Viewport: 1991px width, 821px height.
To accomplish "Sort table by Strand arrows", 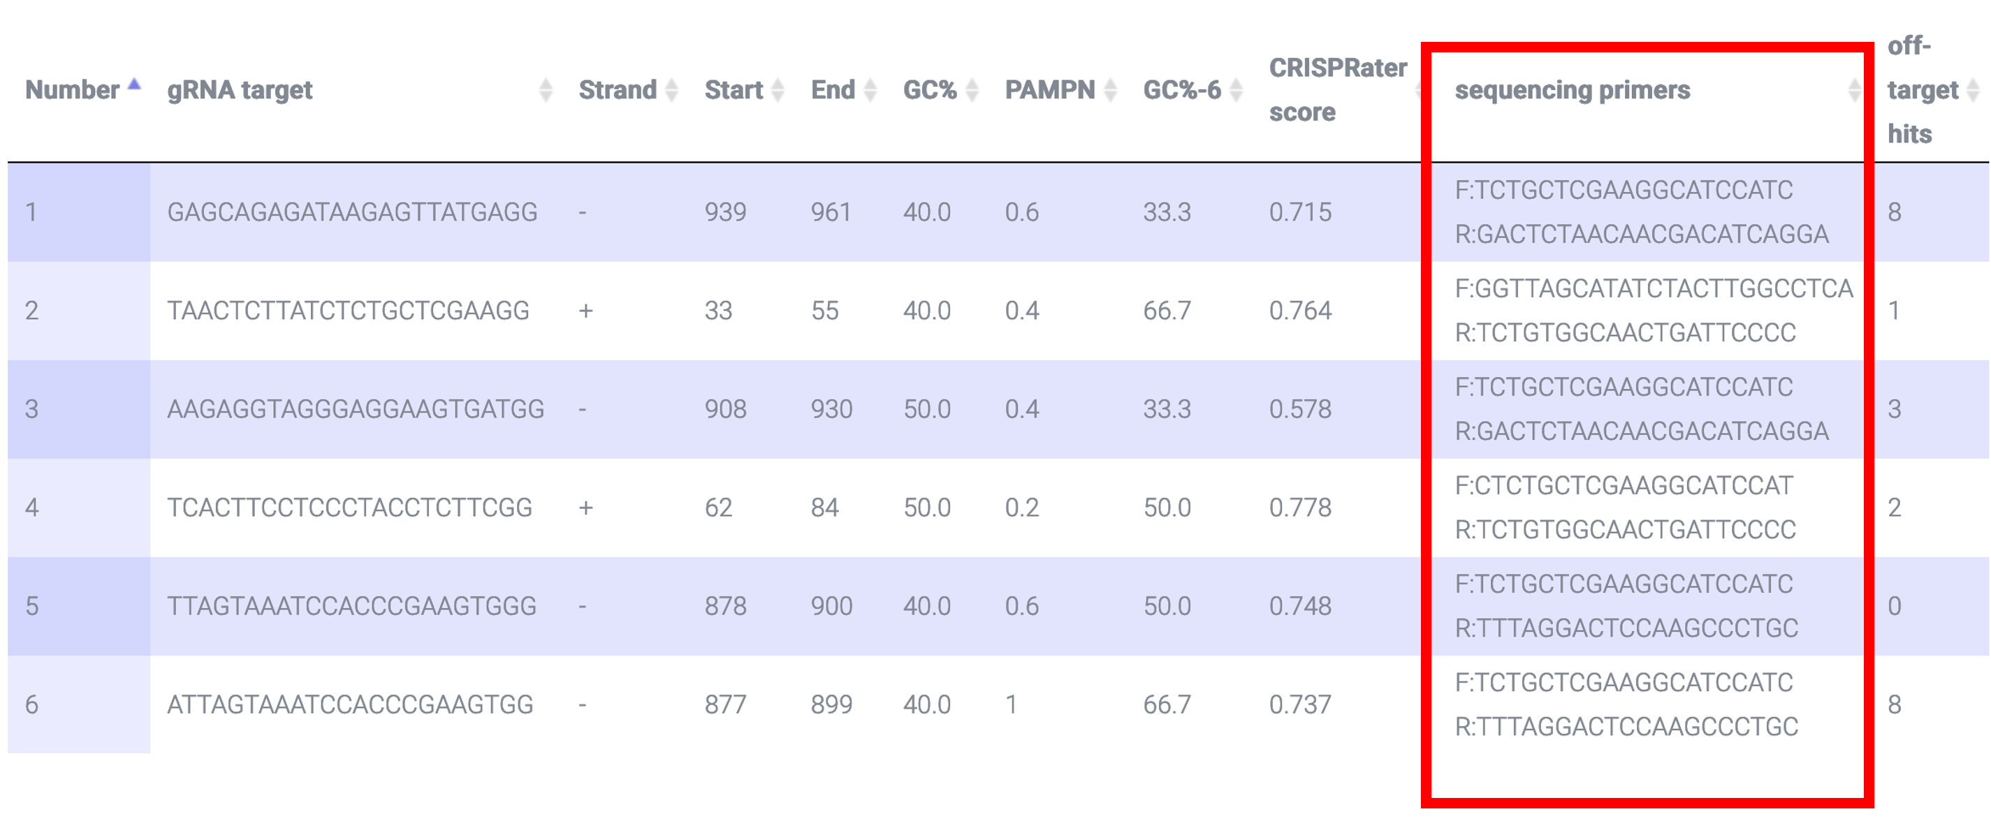I will click(x=671, y=90).
